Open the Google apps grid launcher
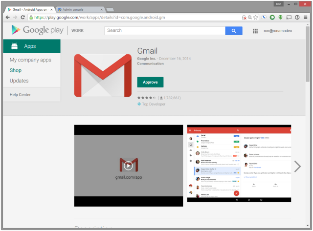This screenshot has height=231, width=313. pos(255,31)
